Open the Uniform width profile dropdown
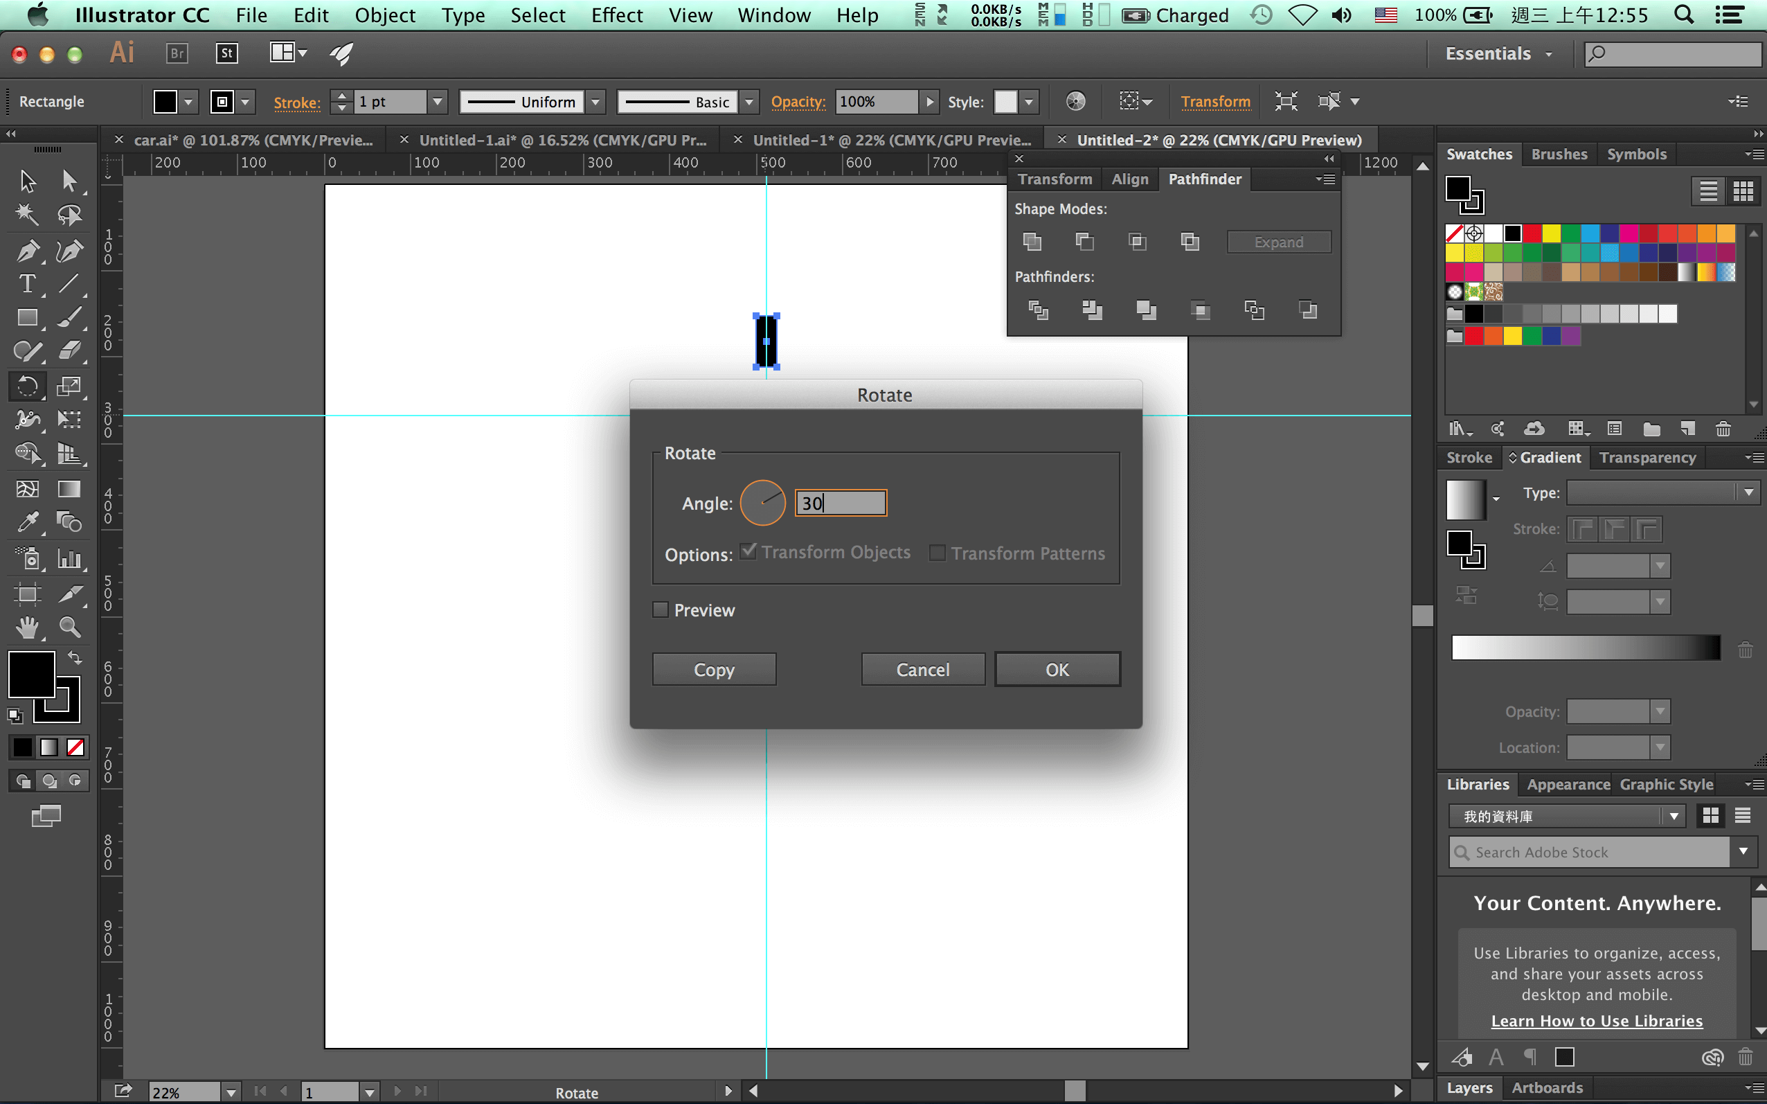Screen dimensions: 1767x1104 [x=595, y=102]
